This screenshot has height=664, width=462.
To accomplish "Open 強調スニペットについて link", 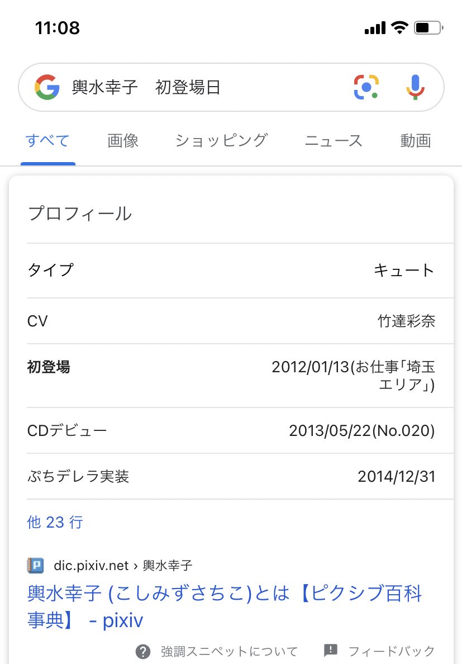I will click(x=229, y=651).
